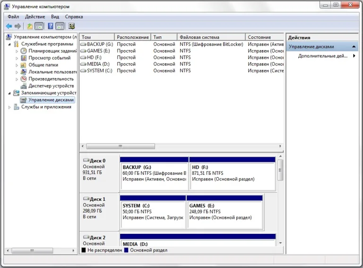Click the Task Scheduler clock icon
Viewport: 363px width, 268px height.
pos(24,51)
